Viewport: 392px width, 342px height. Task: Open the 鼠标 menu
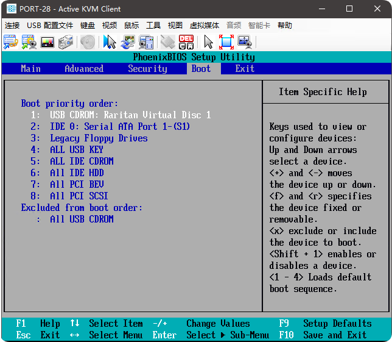click(131, 25)
